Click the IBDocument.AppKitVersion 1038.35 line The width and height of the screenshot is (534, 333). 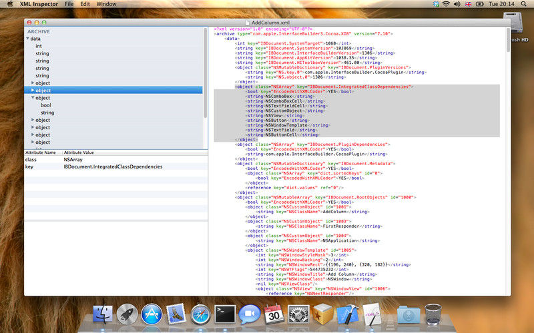(306, 58)
